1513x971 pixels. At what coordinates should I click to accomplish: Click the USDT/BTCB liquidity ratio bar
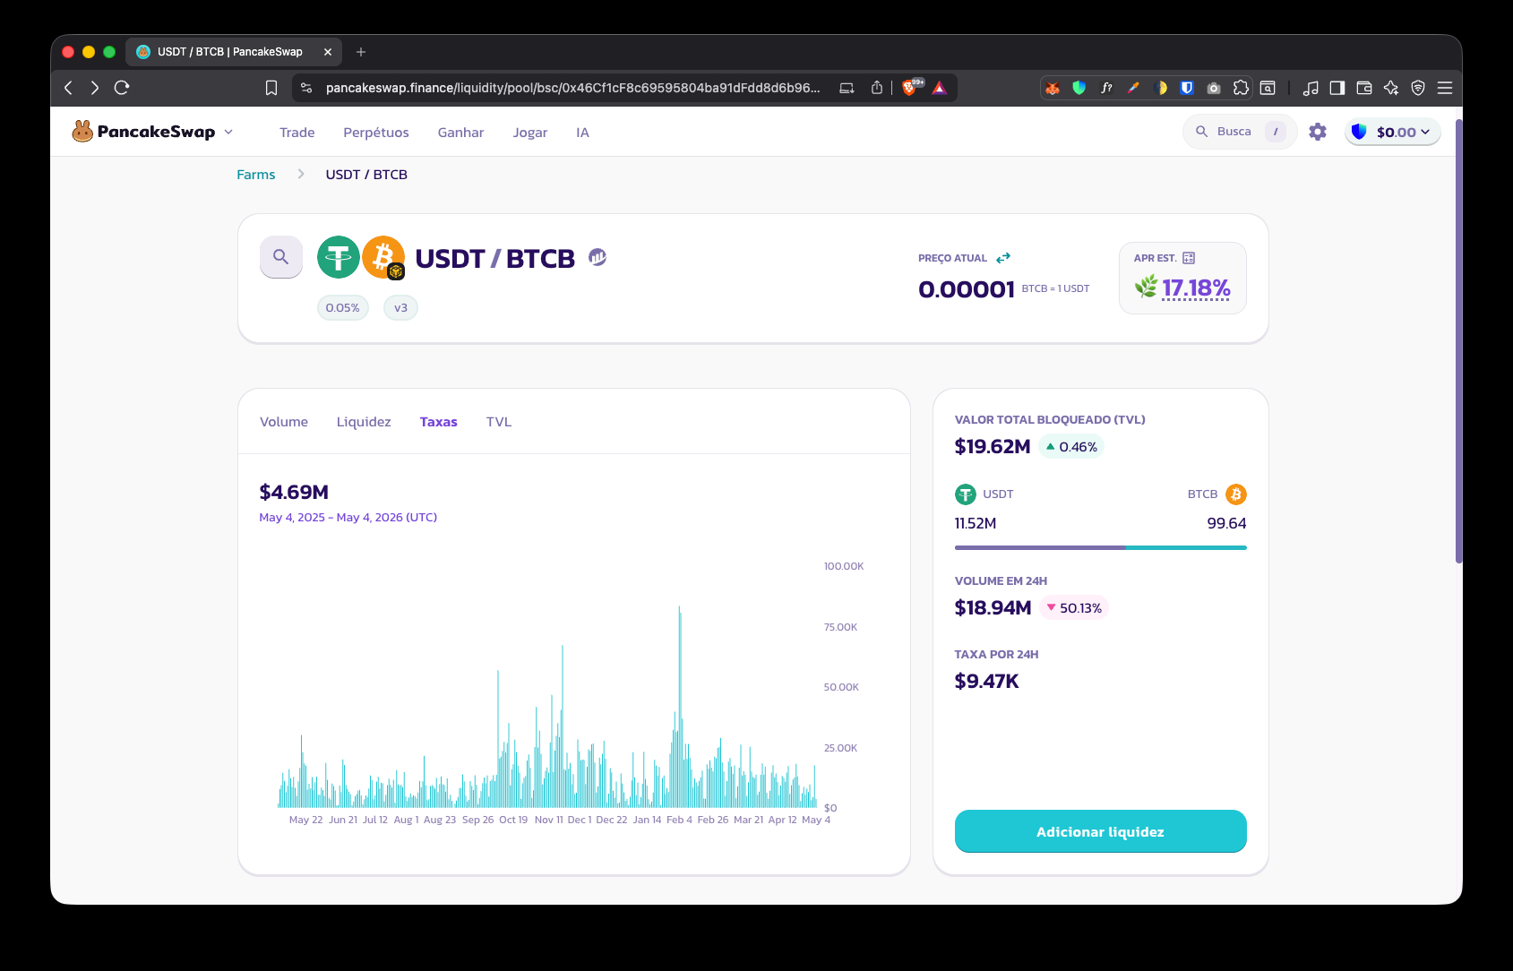pos(1100,547)
